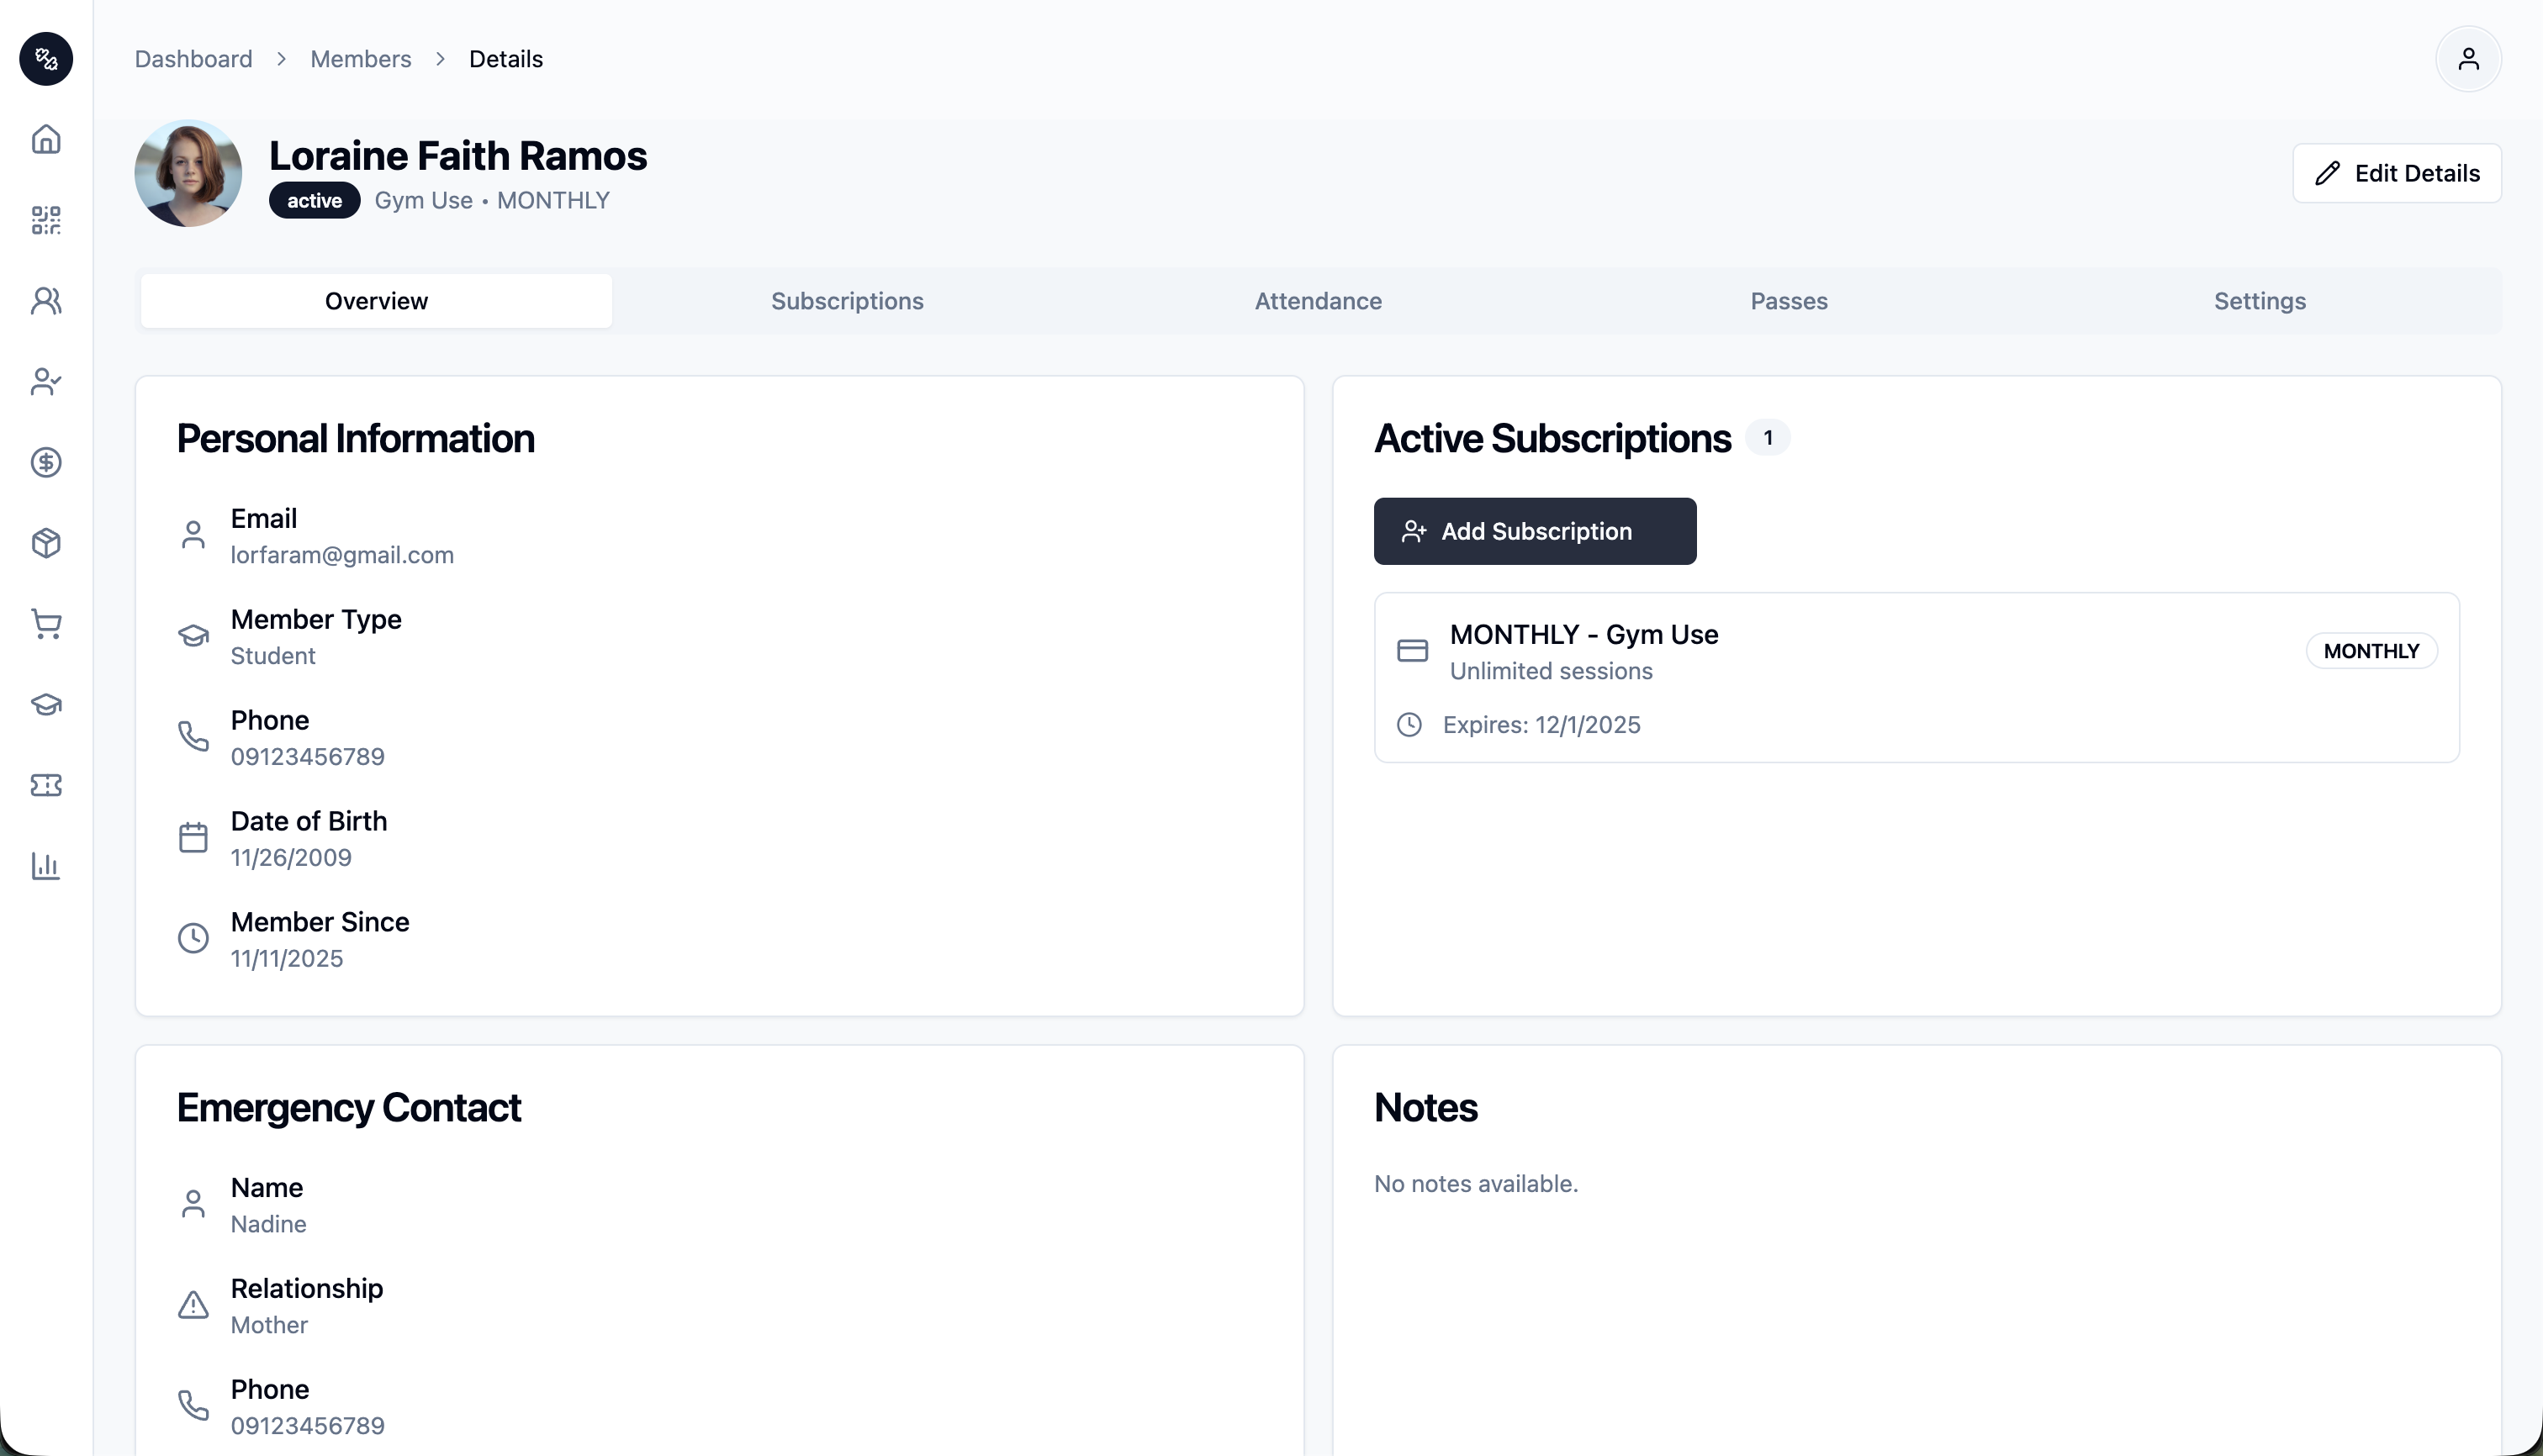Select the Members people icon in sidebar
The width and height of the screenshot is (2543, 1456).
(46, 300)
